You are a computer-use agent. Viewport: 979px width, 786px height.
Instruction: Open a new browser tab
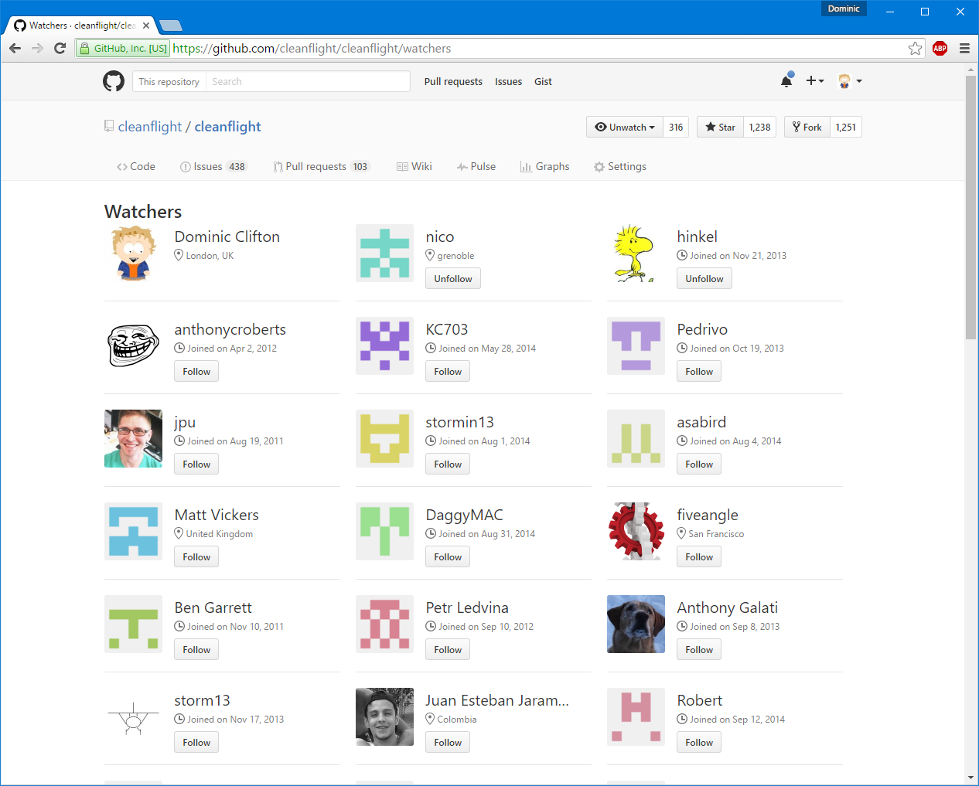point(170,26)
